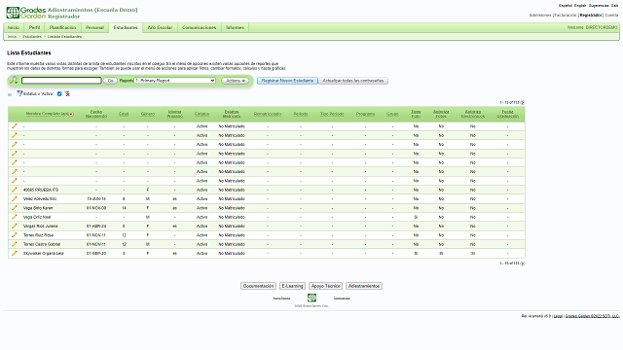623x350 pixels.
Task: Sort by Estatus Matrícula column header
Action: tap(232, 114)
